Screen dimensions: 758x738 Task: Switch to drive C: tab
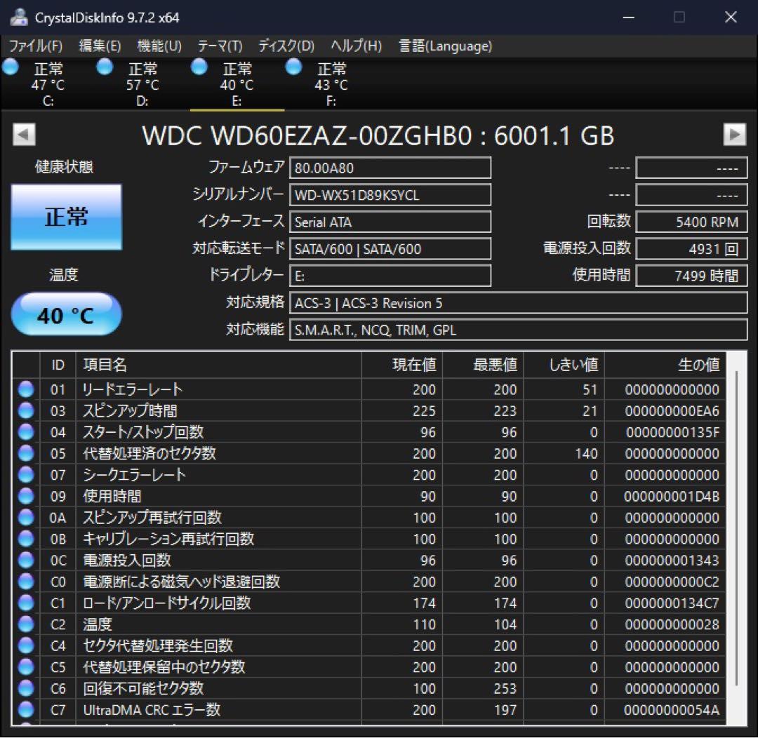point(48,84)
